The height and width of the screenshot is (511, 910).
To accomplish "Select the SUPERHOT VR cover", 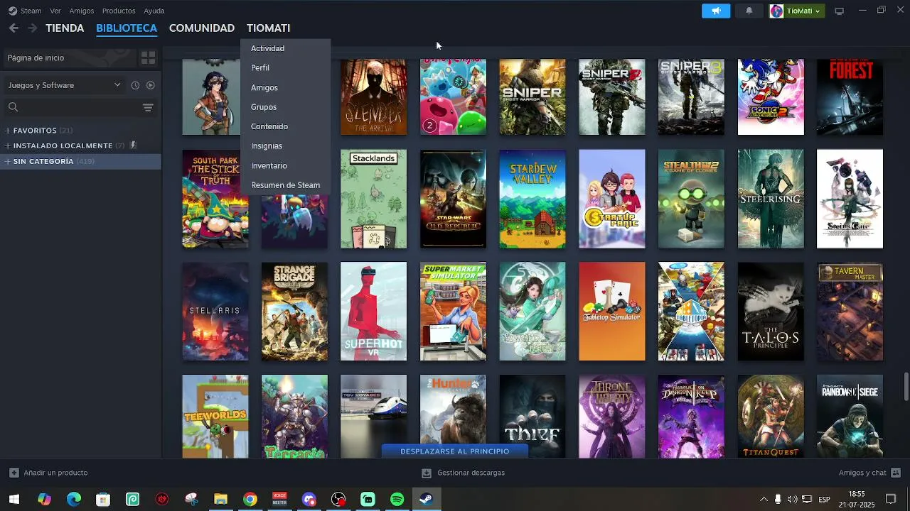I will pos(374,312).
